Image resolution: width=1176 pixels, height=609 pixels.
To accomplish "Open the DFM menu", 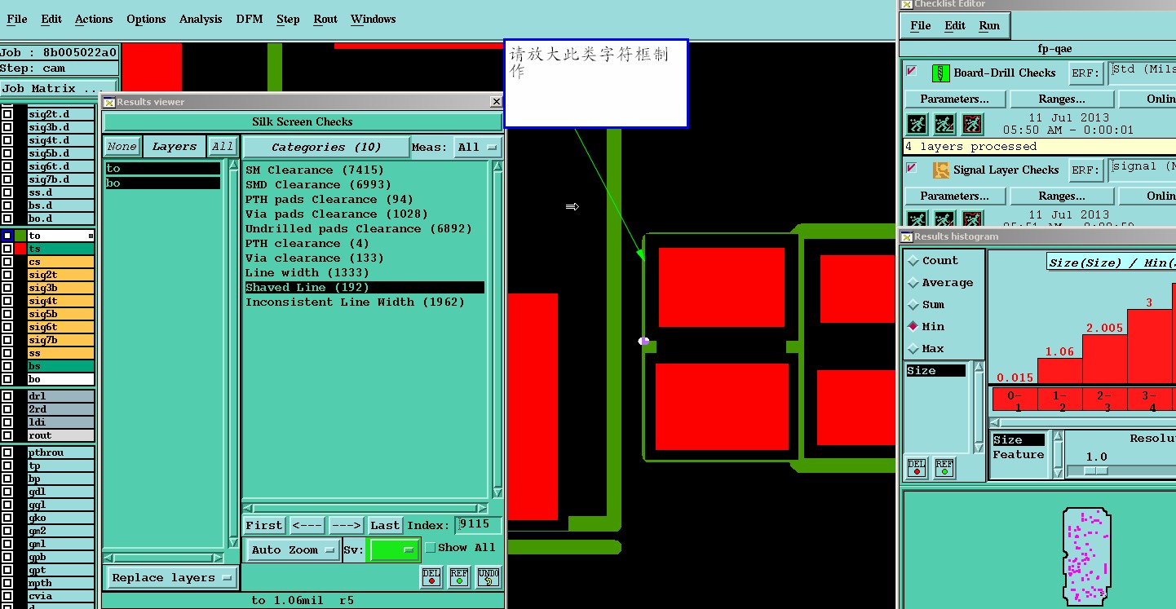I will [x=250, y=19].
